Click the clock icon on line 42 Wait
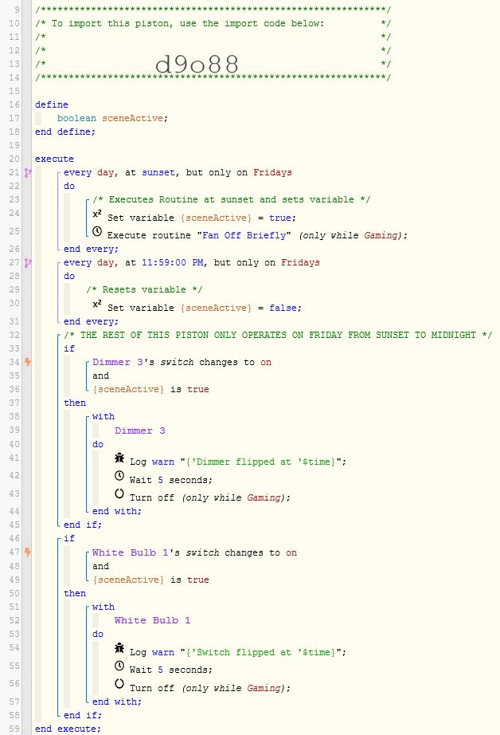 click(x=119, y=476)
